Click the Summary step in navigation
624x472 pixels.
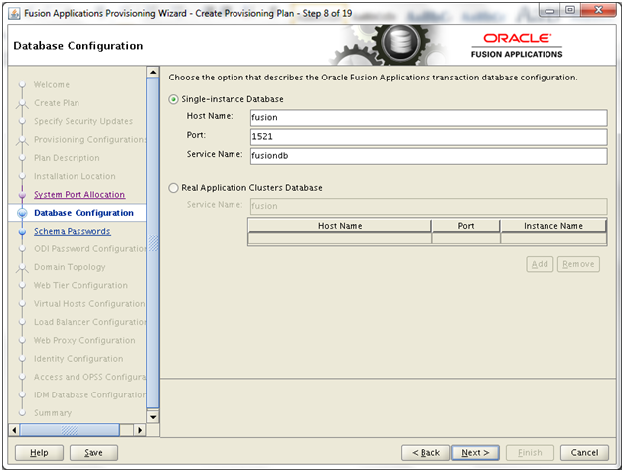coord(53,413)
